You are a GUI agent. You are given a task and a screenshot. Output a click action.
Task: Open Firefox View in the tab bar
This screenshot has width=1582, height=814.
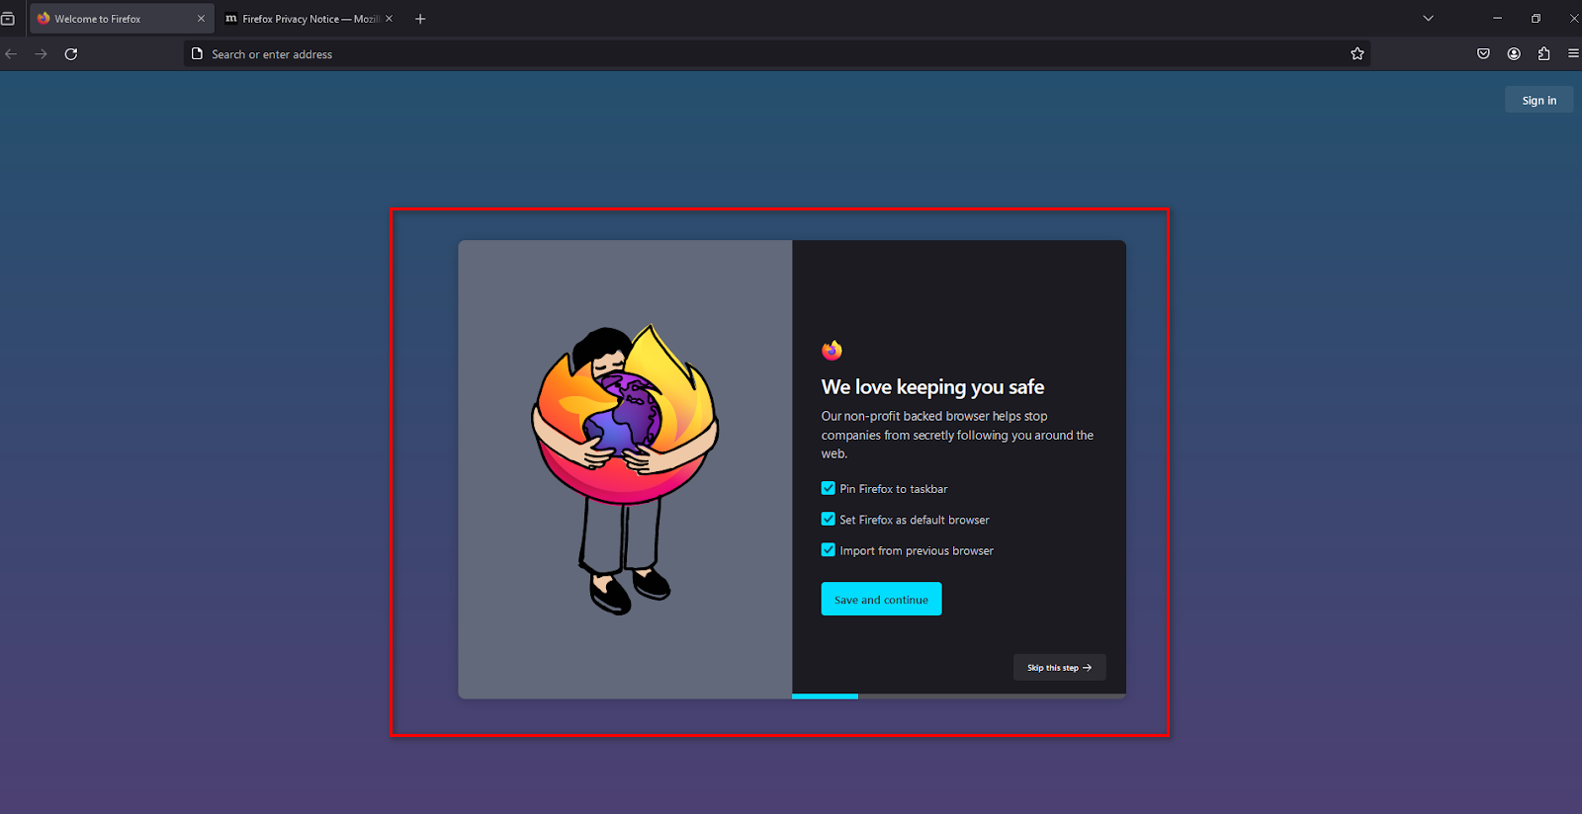[8, 19]
